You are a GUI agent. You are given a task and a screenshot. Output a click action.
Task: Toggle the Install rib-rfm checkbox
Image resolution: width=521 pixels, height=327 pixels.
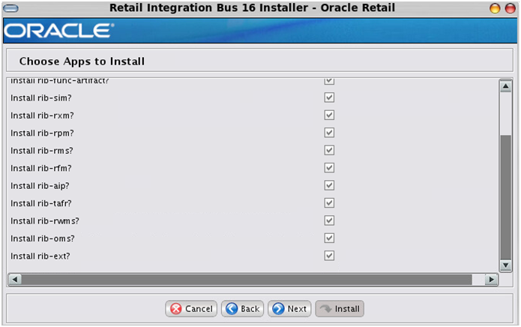point(329,168)
